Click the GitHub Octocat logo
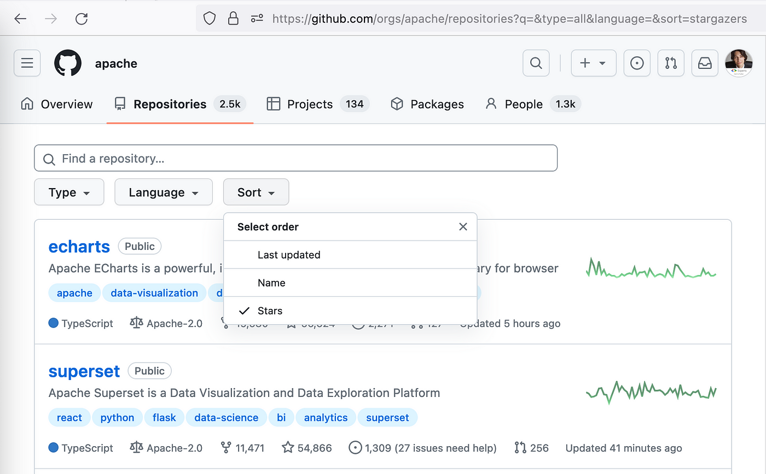This screenshot has height=474, width=766. (68, 63)
